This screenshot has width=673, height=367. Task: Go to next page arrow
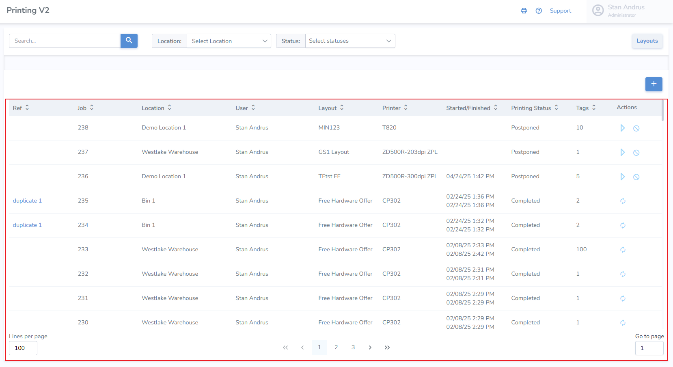pos(370,348)
